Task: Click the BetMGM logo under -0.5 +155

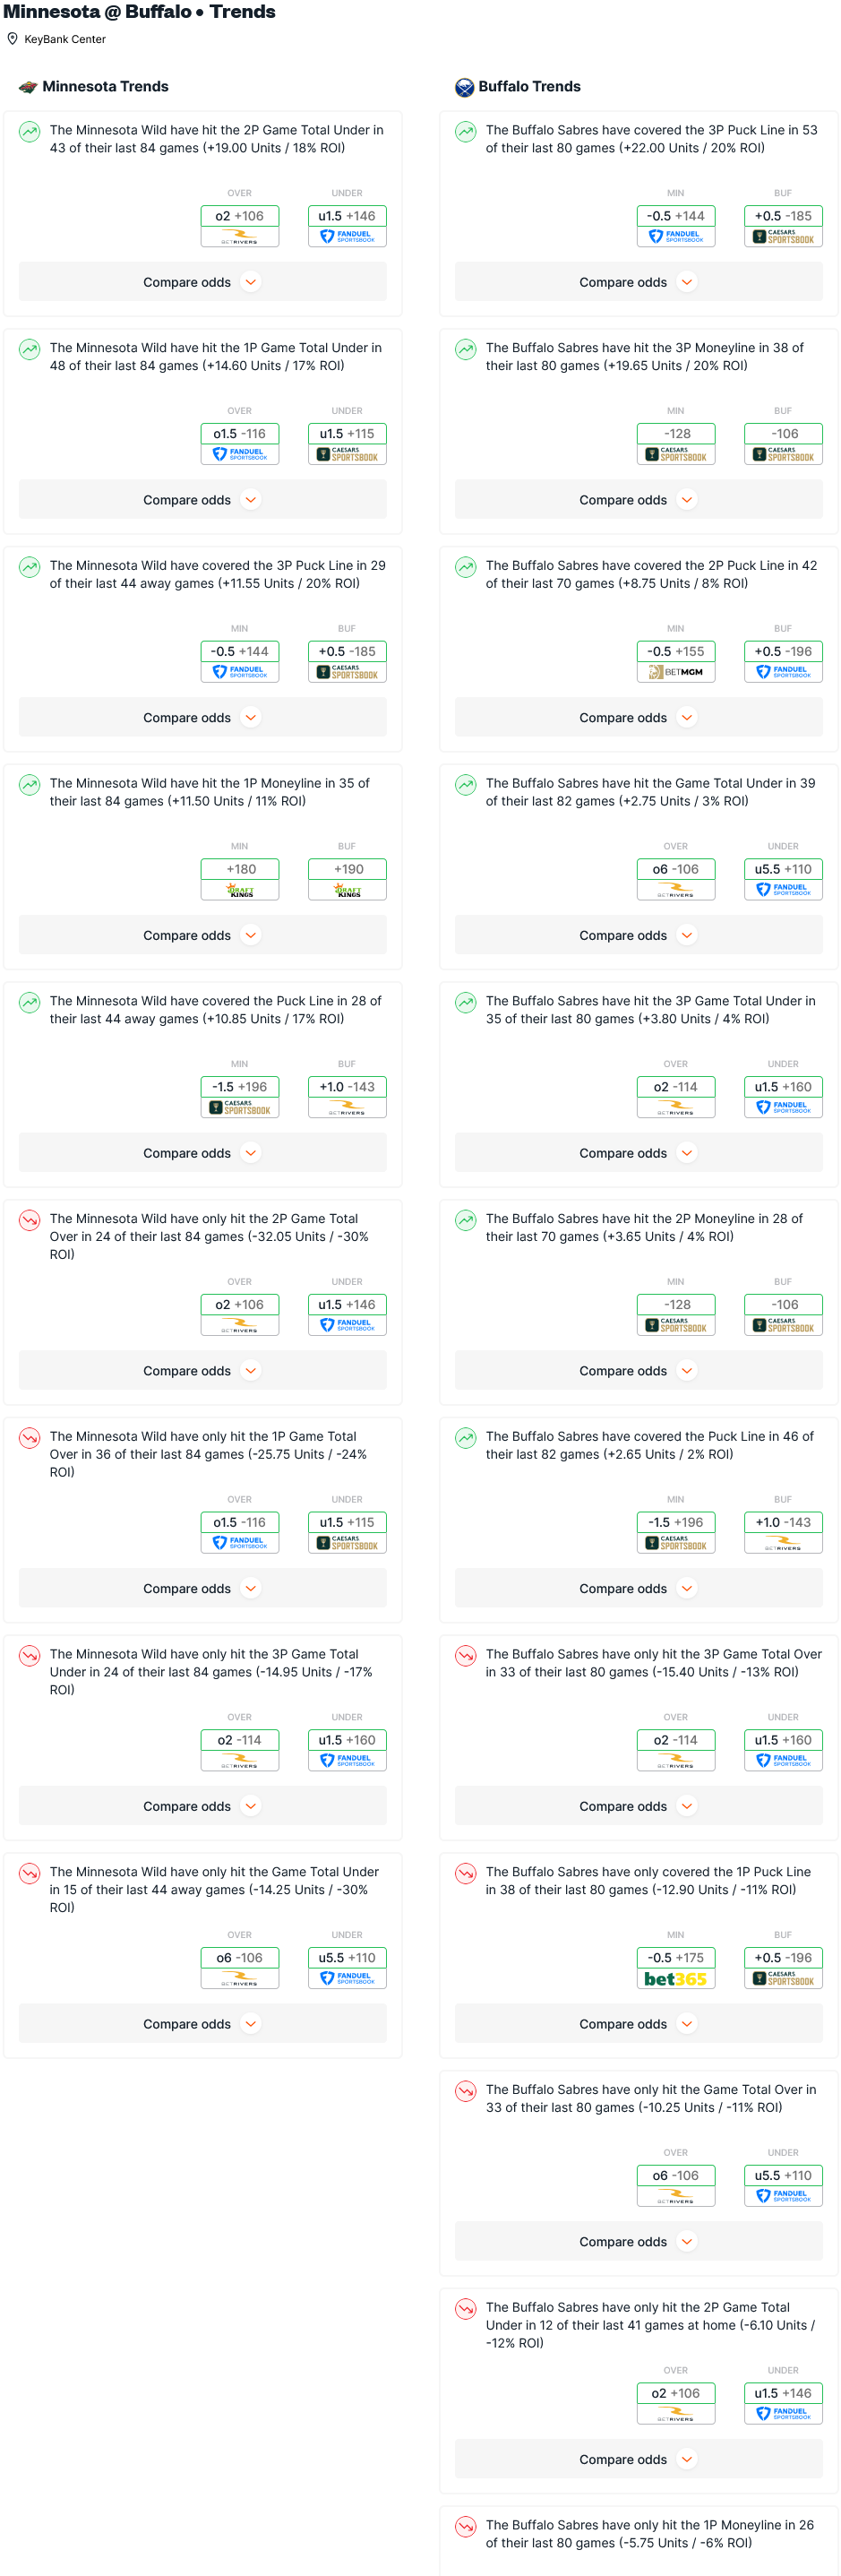Action: [676, 672]
